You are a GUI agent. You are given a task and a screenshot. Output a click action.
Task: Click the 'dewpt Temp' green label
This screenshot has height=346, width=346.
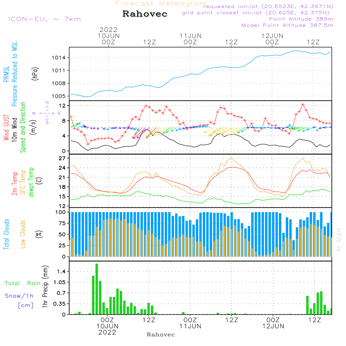click(31, 182)
